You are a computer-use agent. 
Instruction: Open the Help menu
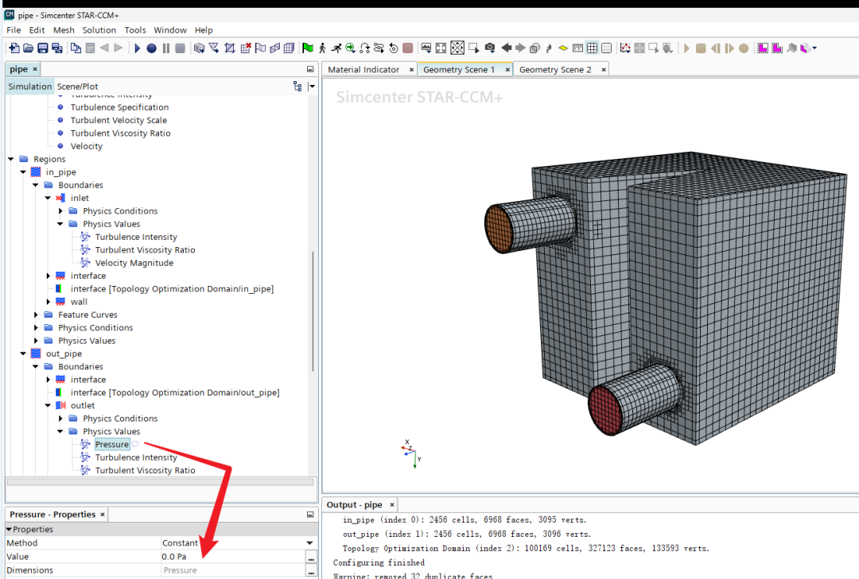pos(204,30)
